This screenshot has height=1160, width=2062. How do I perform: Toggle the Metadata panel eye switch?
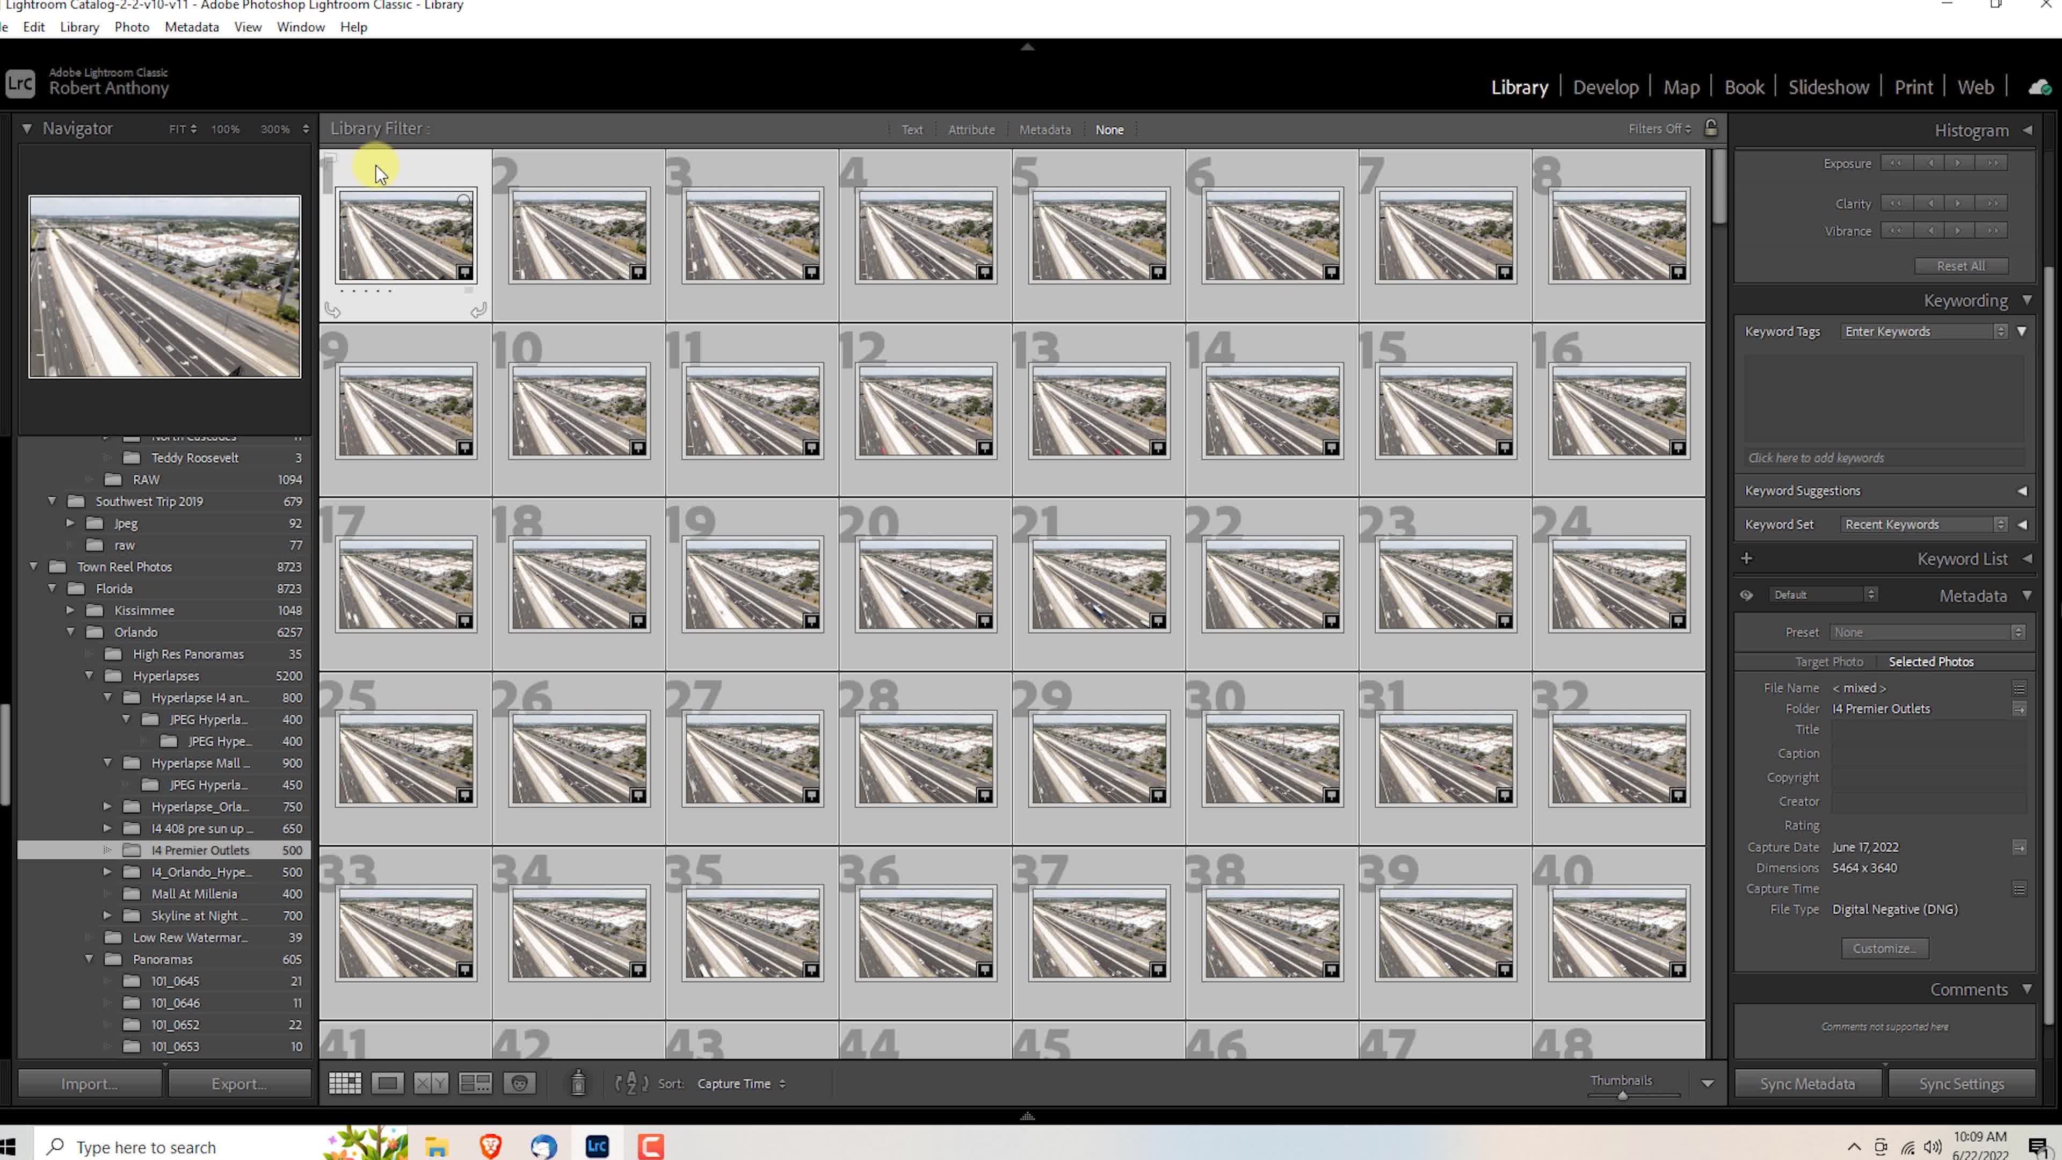tap(1746, 595)
